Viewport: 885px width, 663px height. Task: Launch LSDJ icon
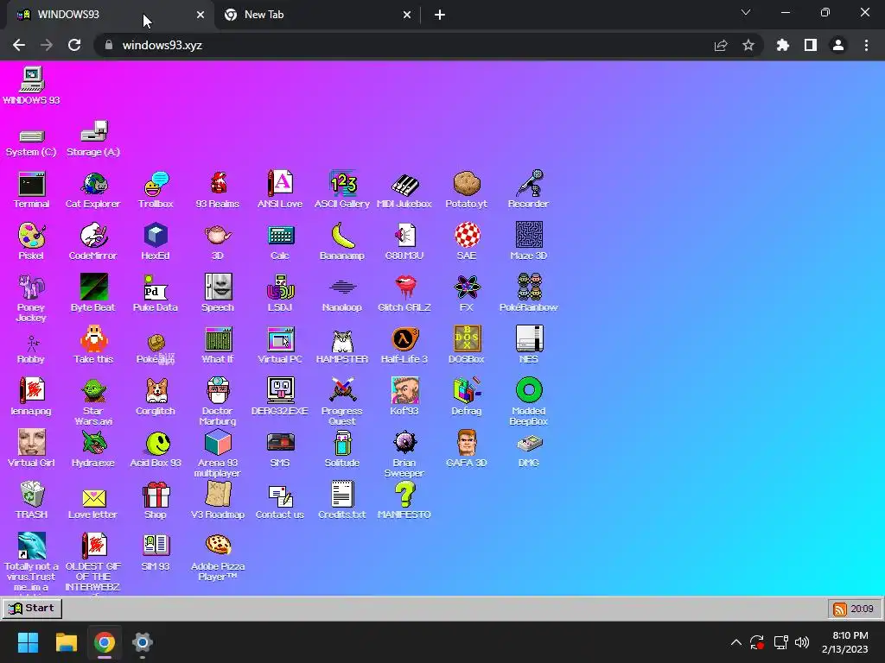pos(280,294)
